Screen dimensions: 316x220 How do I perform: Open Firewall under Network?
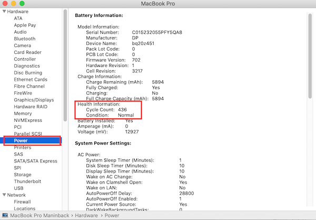pos(22,202)
